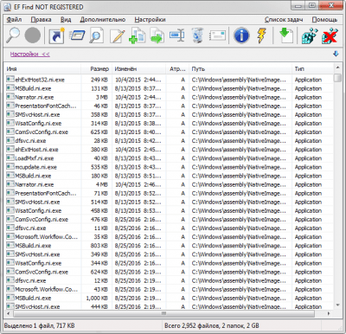Disconnect network drive red X icon
Image resolution: width=346 pixels, height=334 pixels.
pos(330,35)
